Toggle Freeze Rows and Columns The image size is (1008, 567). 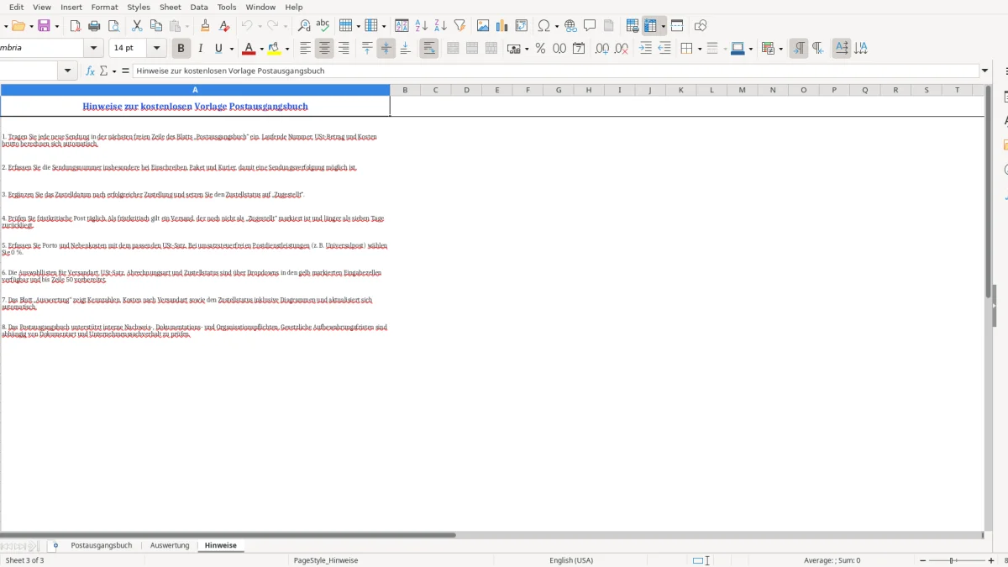650,26
